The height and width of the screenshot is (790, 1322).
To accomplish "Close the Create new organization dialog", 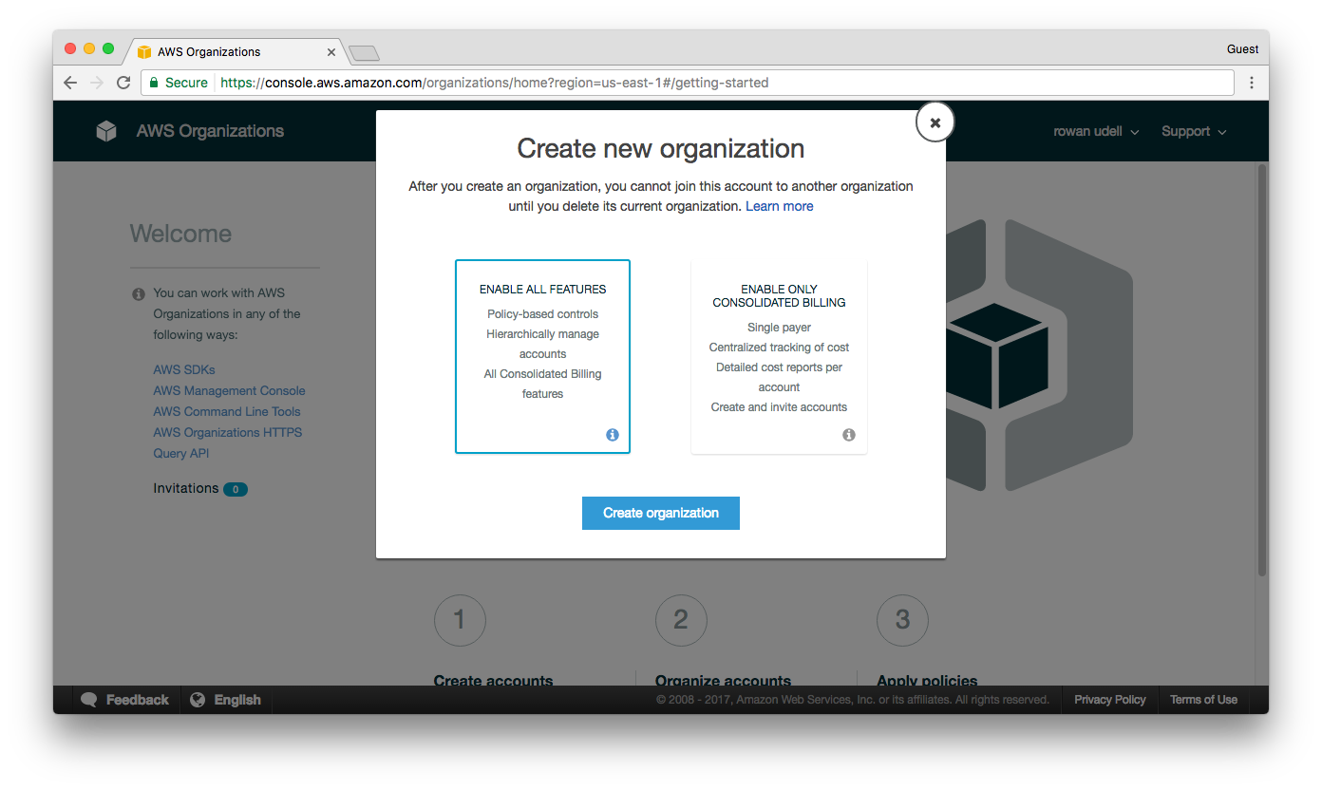I will click(x=935, y=122).
